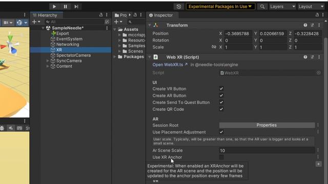Open Project panel more options menu
328x184 pixels.
(x=141, y=15)
